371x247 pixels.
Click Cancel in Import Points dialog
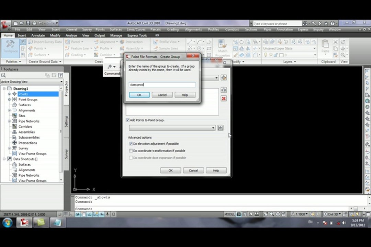coord(193,170)
